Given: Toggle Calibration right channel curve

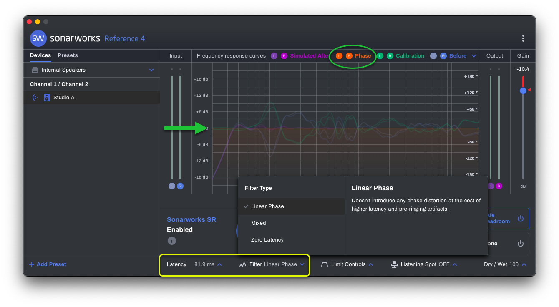Looking at the screenshot, I should point(390,56).
